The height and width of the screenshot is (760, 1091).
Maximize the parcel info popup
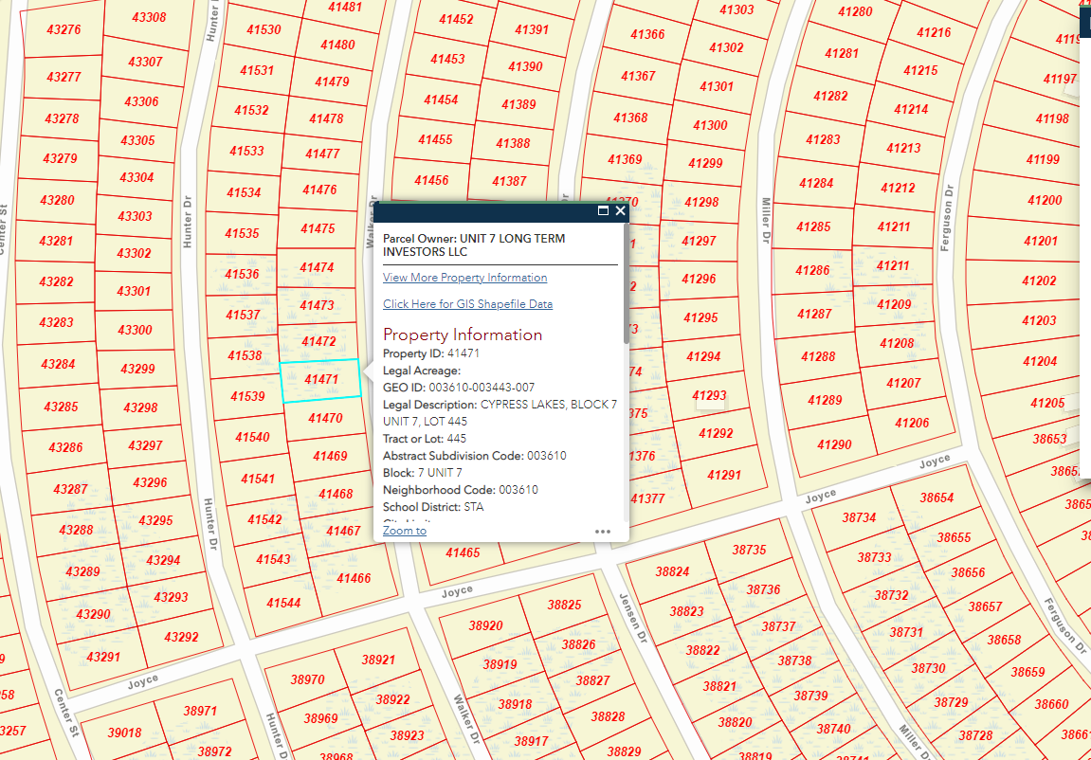coord(603,211)
